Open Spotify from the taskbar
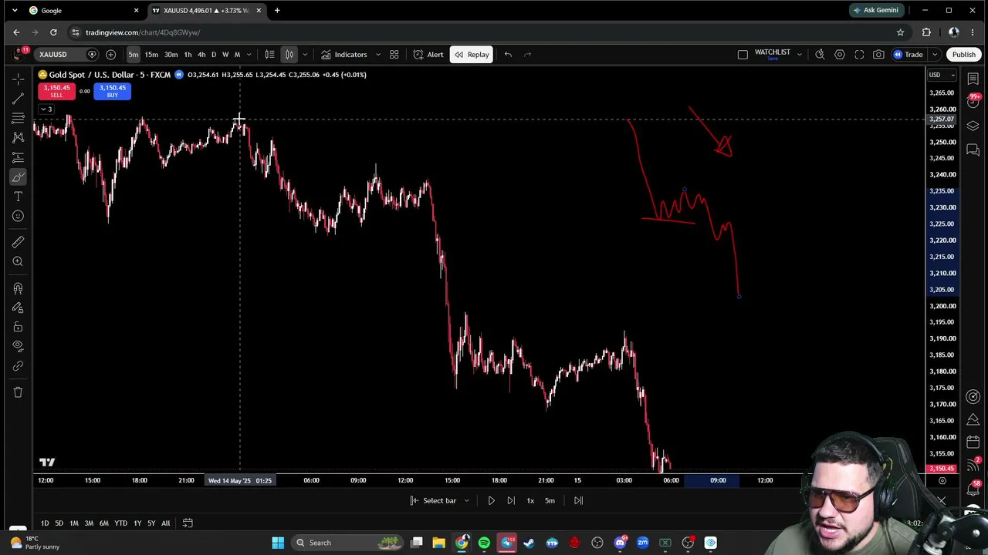Screen dimensions: 988x555 [x=484, y=543]
